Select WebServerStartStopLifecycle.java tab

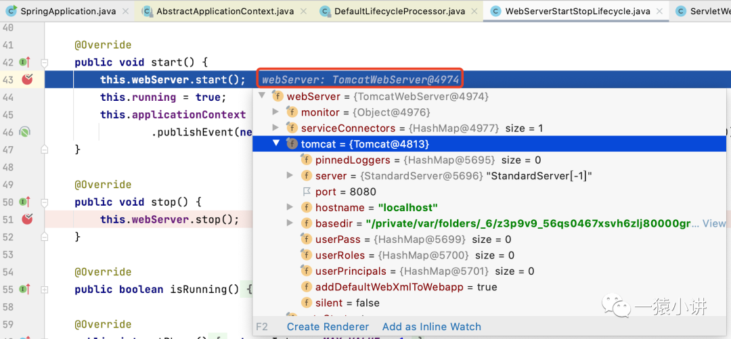[x=576, y=10]
